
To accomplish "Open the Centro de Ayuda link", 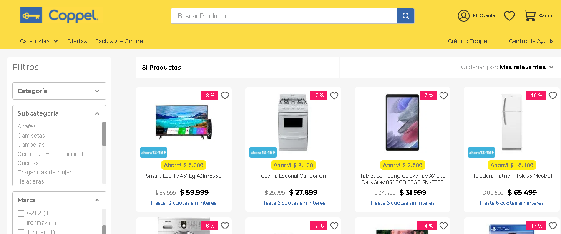I will [531, 41].
